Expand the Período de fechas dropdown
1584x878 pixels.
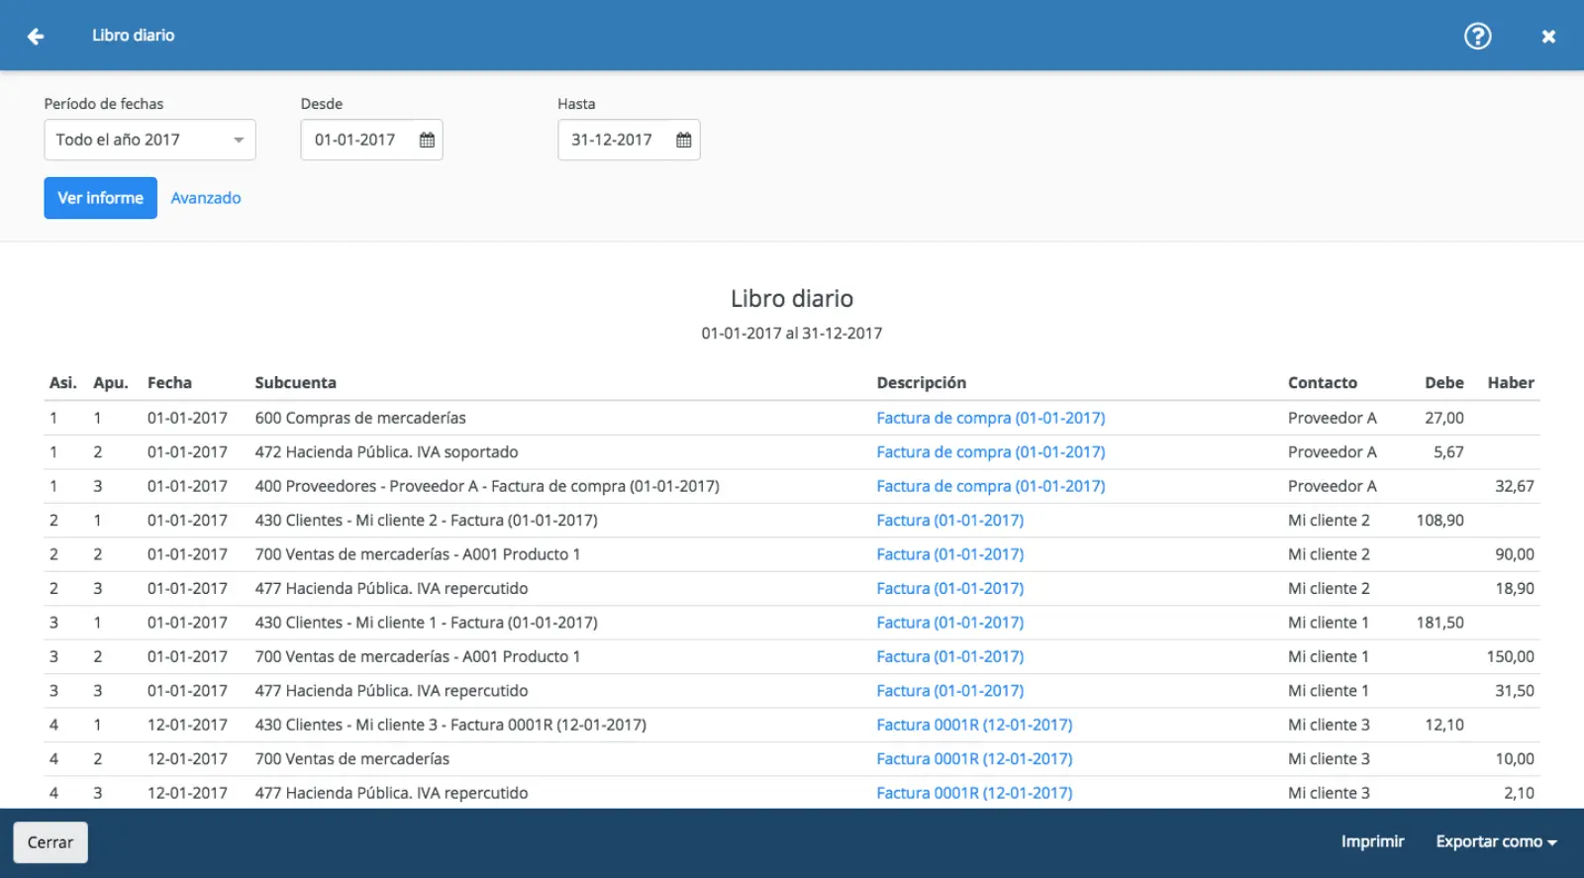(149, 140)
